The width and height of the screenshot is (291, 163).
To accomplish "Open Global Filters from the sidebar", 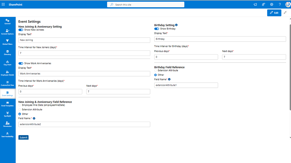I will point(8,42).
